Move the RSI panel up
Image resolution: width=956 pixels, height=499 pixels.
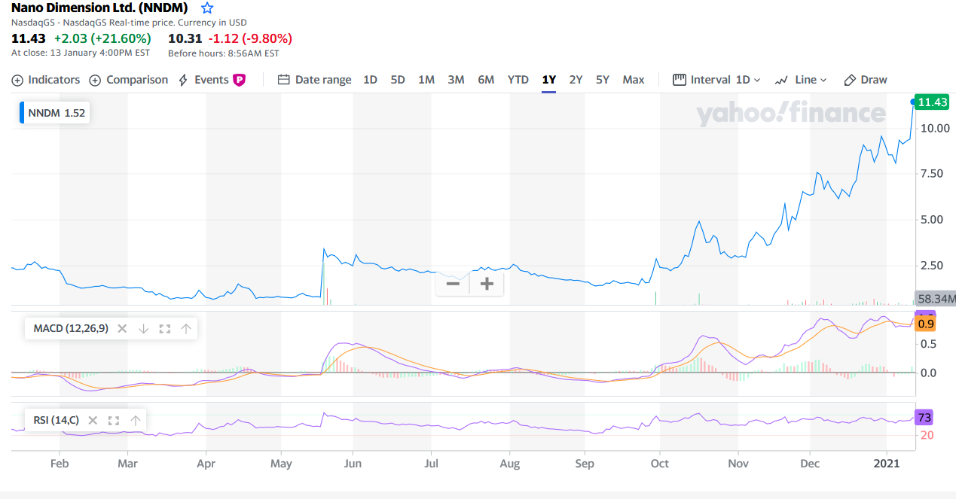[x=136, y=420]
